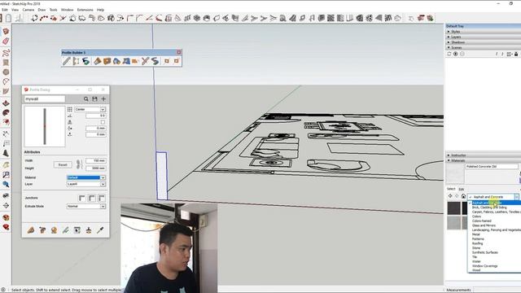Collapse the Materials panel
521x293 pixels.
(483, 160)
